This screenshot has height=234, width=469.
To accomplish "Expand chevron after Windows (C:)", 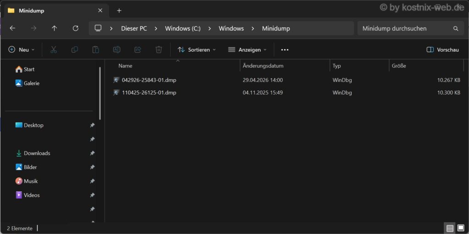I will (209, 29).
